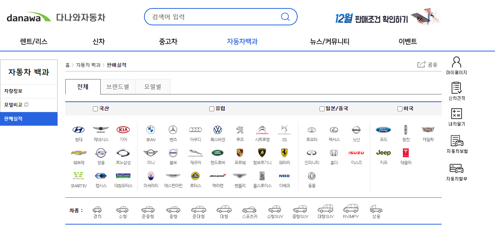Viewport: 495px width, 243px height.
Task: Switch to the 전체 tab
Action: tap(83, 87)
